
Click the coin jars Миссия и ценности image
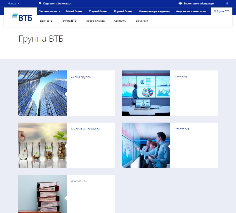42,145
